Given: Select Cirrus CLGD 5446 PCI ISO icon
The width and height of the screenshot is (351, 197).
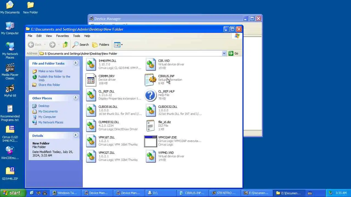Looking at the screenshot, I should 10,134.
